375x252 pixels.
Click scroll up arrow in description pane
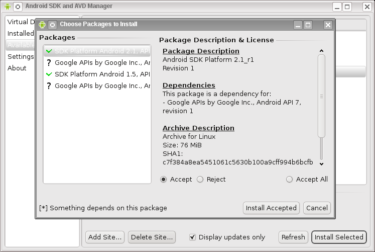coord(321,51)
